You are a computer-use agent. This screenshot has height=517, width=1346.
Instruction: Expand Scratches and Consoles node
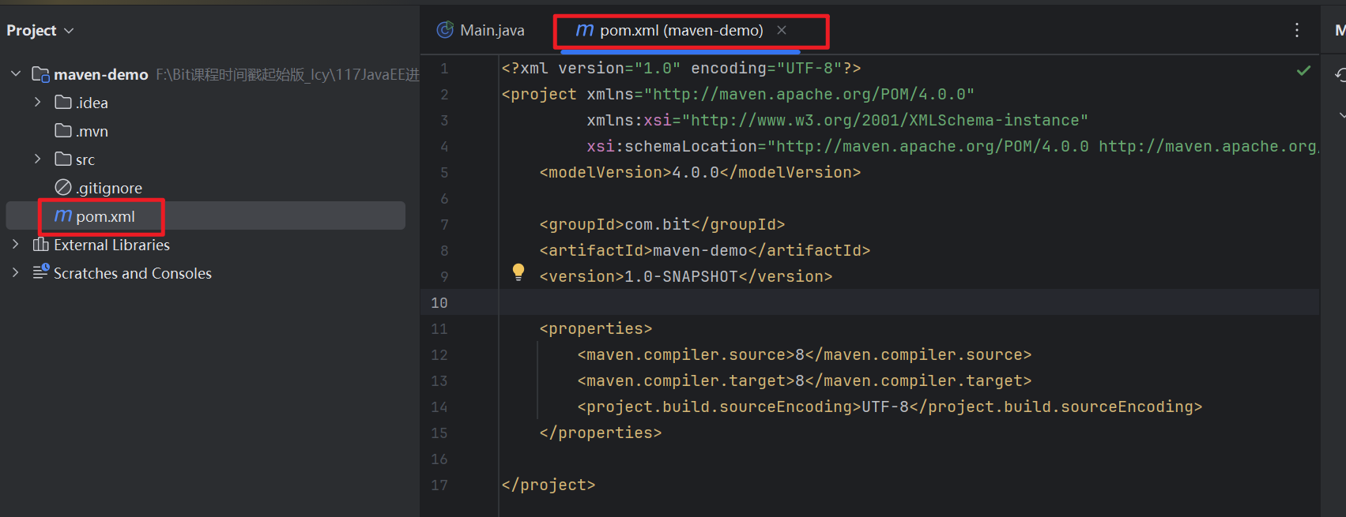pyautogui.click(x=16, y=273)
